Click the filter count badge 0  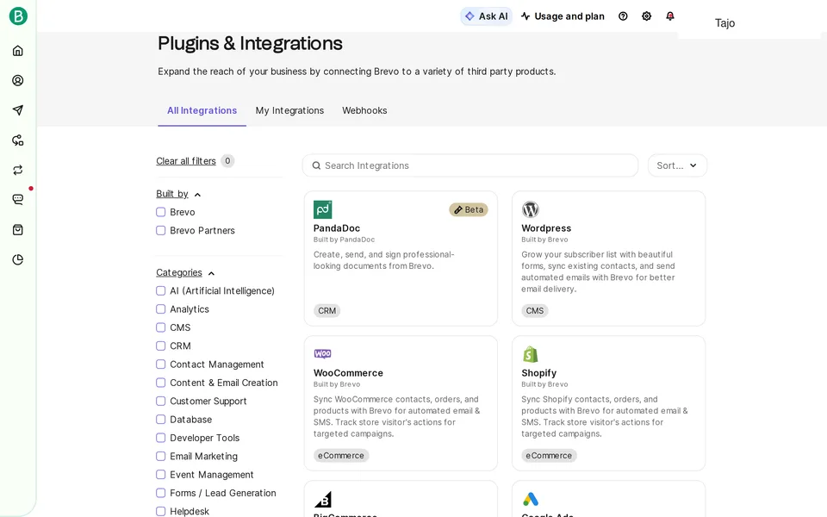pos(227,161)
